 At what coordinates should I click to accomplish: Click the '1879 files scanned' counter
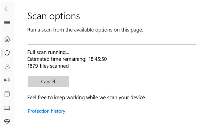coord(48,66)
